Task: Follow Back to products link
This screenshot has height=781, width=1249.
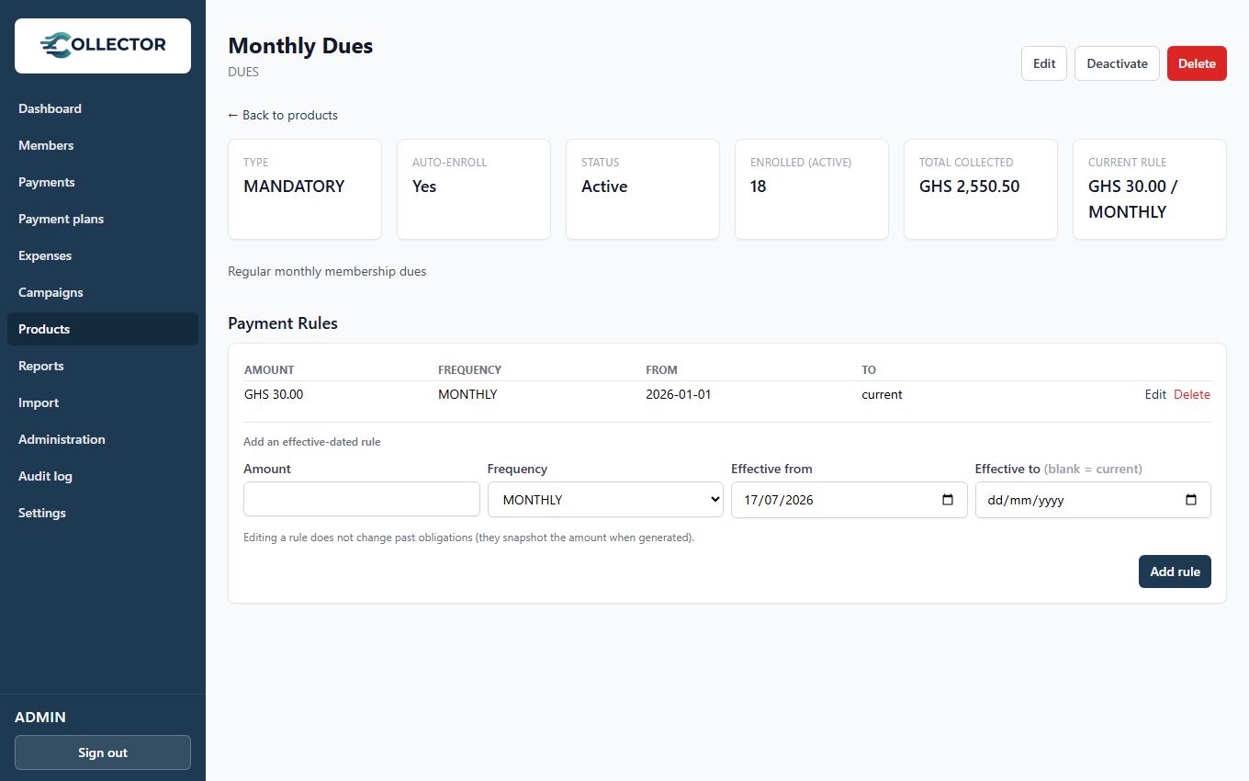Action: click(x=283, y=115)
